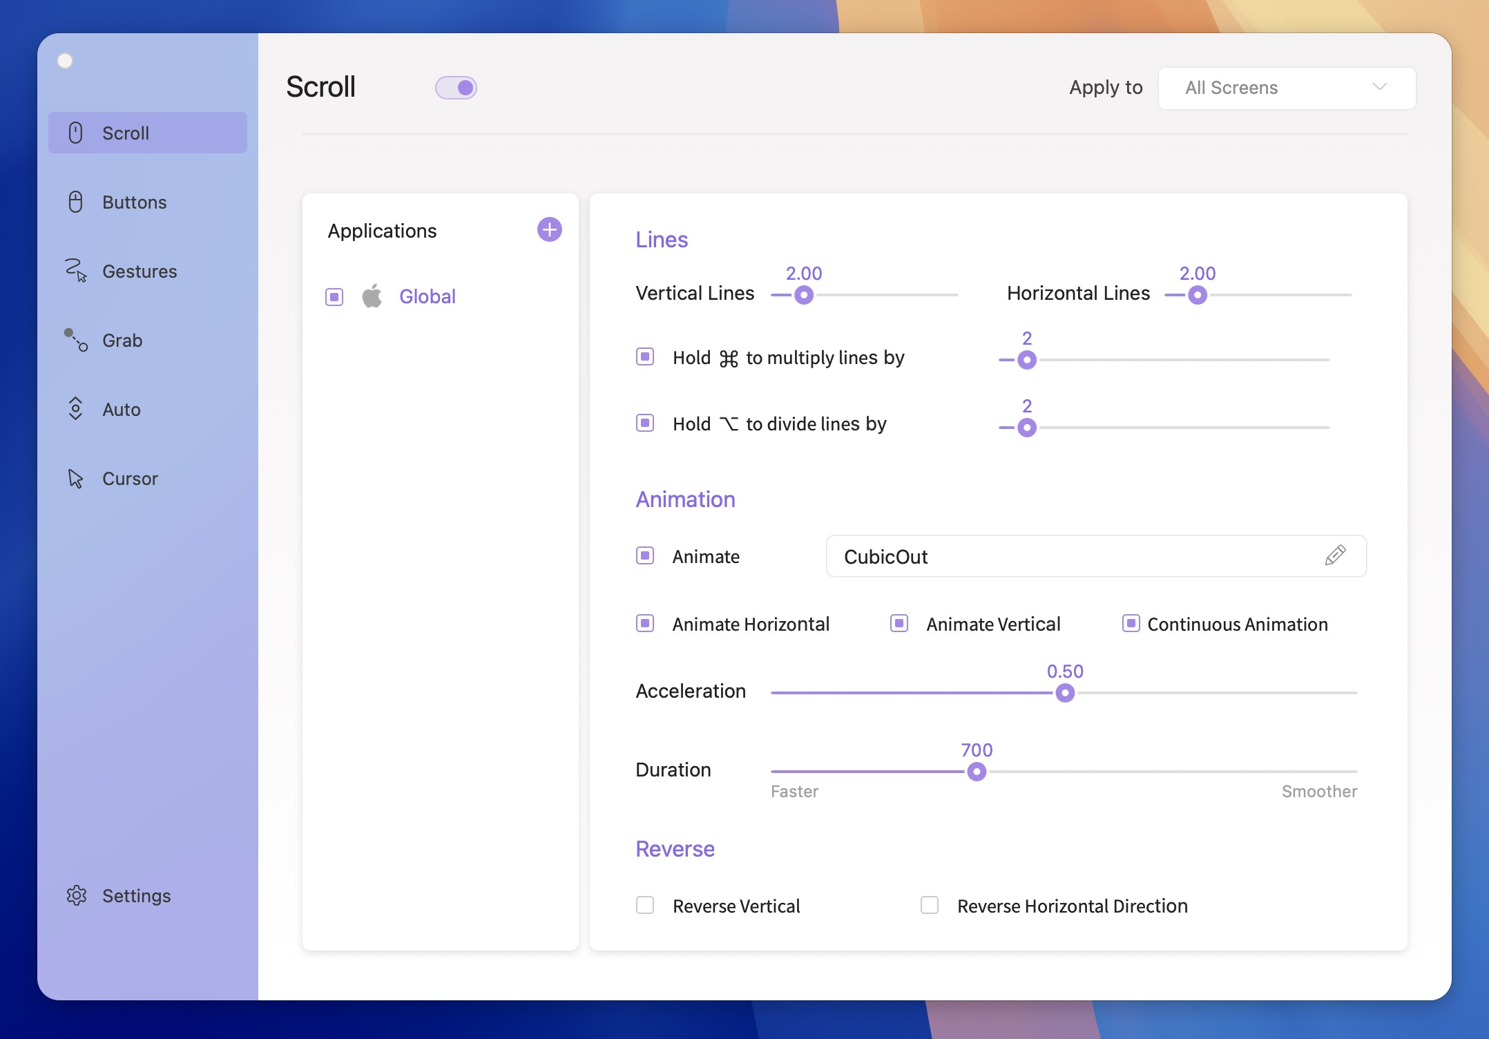Edit the CubicOut animation curve pencil

1335,555
